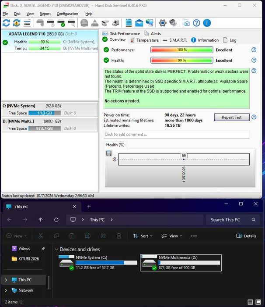
Task: Open the Sort dropdown in Explorer
Action: point(143,236)
